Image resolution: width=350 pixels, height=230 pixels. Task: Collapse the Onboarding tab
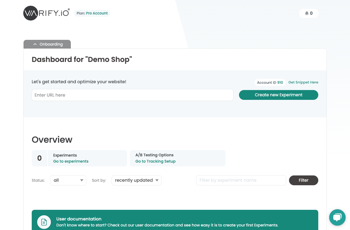tap(47, 44)
